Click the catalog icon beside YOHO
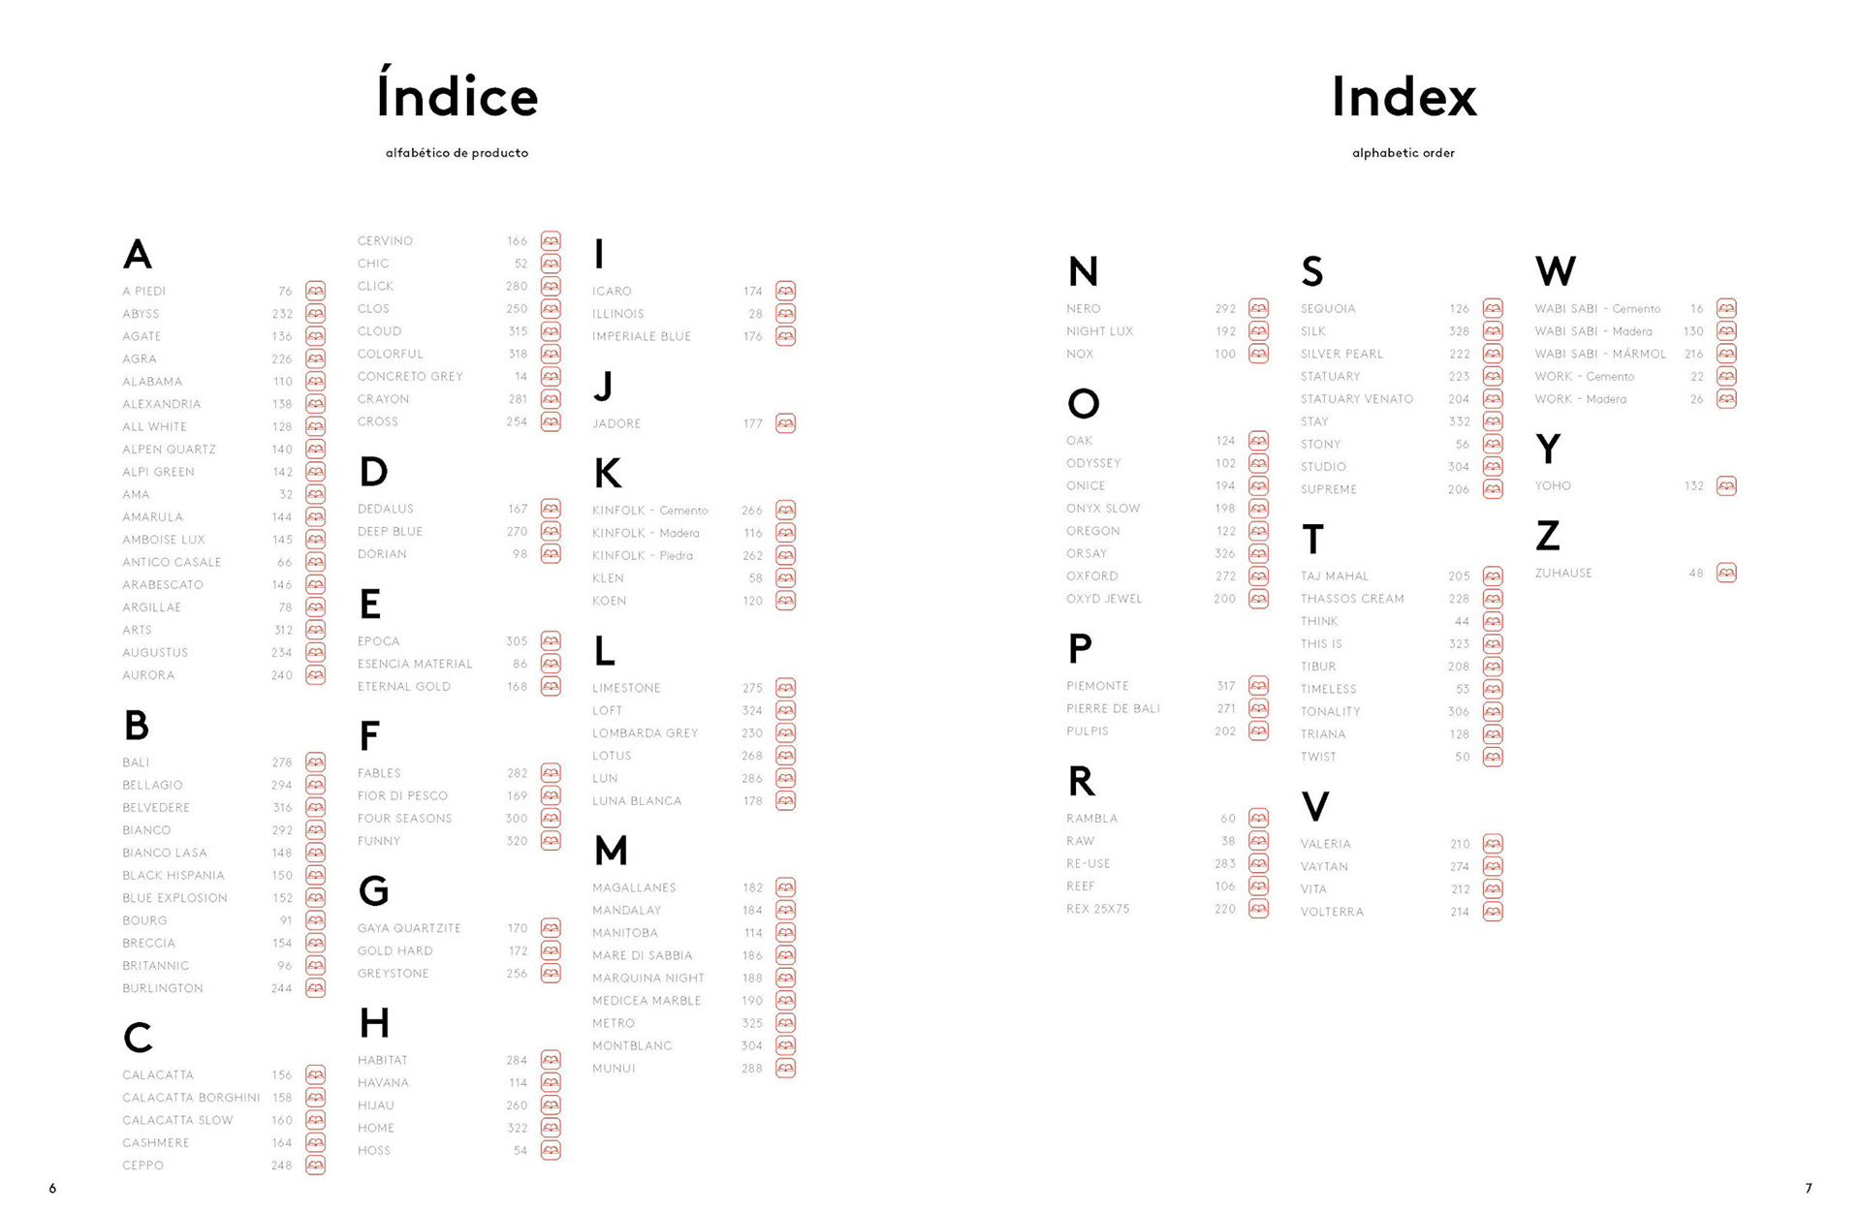This screenshot has height=1213, width=1861. [1726, 485]
